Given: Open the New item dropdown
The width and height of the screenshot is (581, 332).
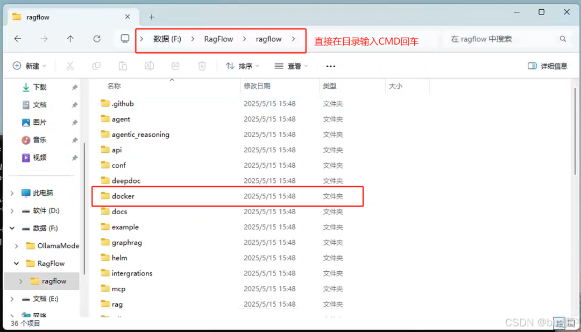Looking at the screenshot, I should click(30, 66).
